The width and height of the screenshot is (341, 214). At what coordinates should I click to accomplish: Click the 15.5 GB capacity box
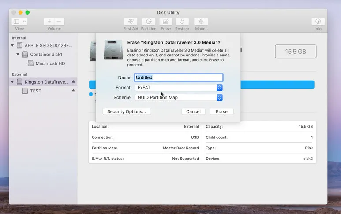click(x=296, y=52)
